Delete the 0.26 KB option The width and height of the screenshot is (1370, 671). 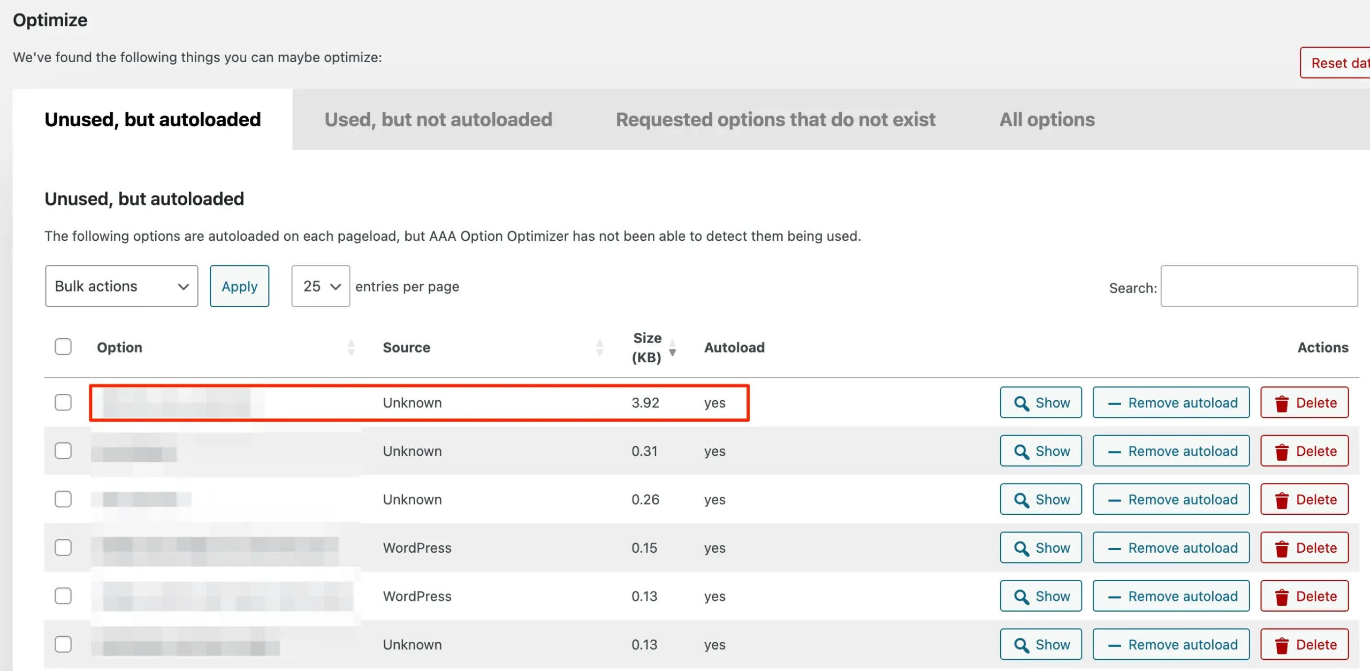1304,499
